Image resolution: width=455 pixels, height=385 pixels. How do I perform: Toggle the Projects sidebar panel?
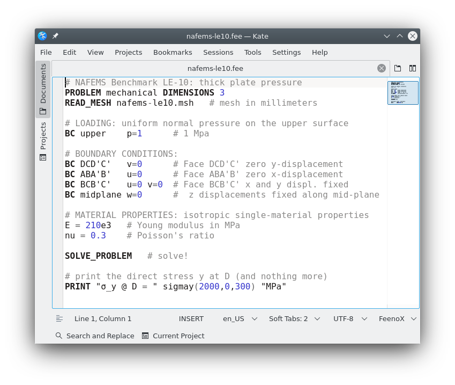(x=43, y=141)
